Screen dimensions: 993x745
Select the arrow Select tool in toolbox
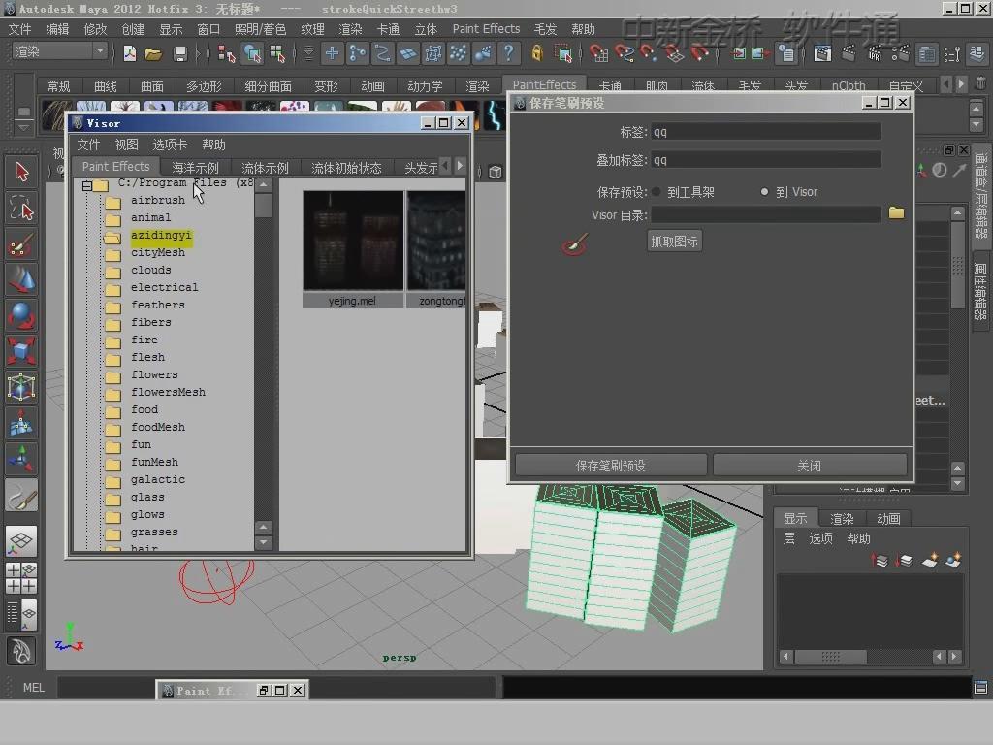pyautogui.click(x=21, y=172)
